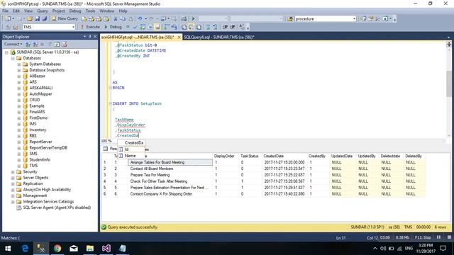
Task: Expand the TMS database node
Action: pos(19,166)
